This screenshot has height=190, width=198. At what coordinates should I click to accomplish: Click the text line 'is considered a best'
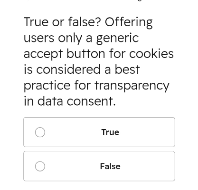(82, 70)
